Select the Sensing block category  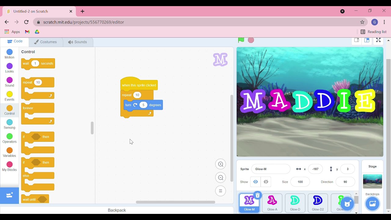9,124
